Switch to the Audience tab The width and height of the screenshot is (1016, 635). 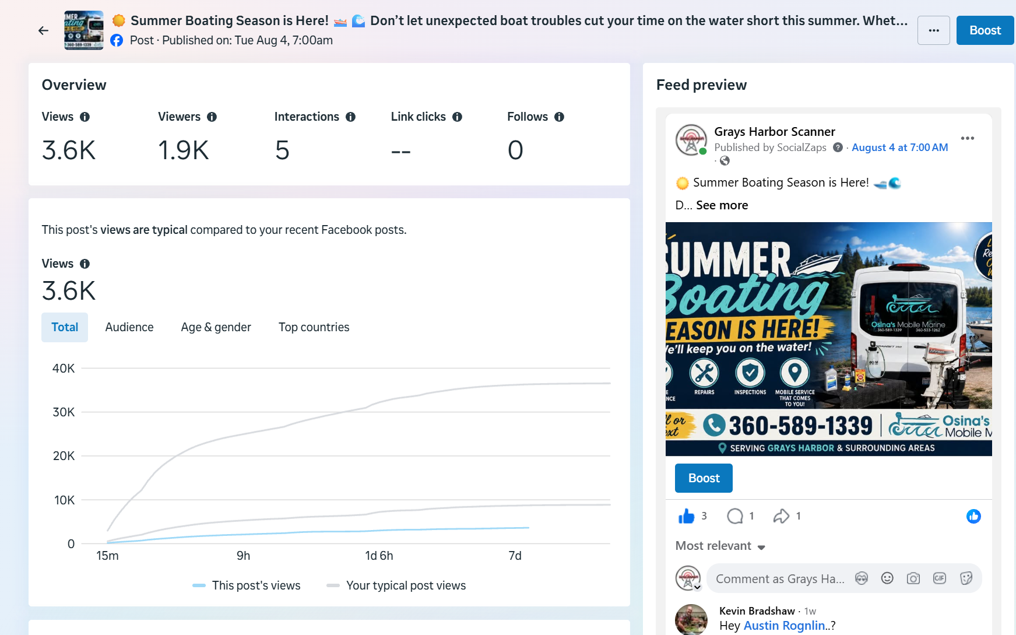point(129,327)
